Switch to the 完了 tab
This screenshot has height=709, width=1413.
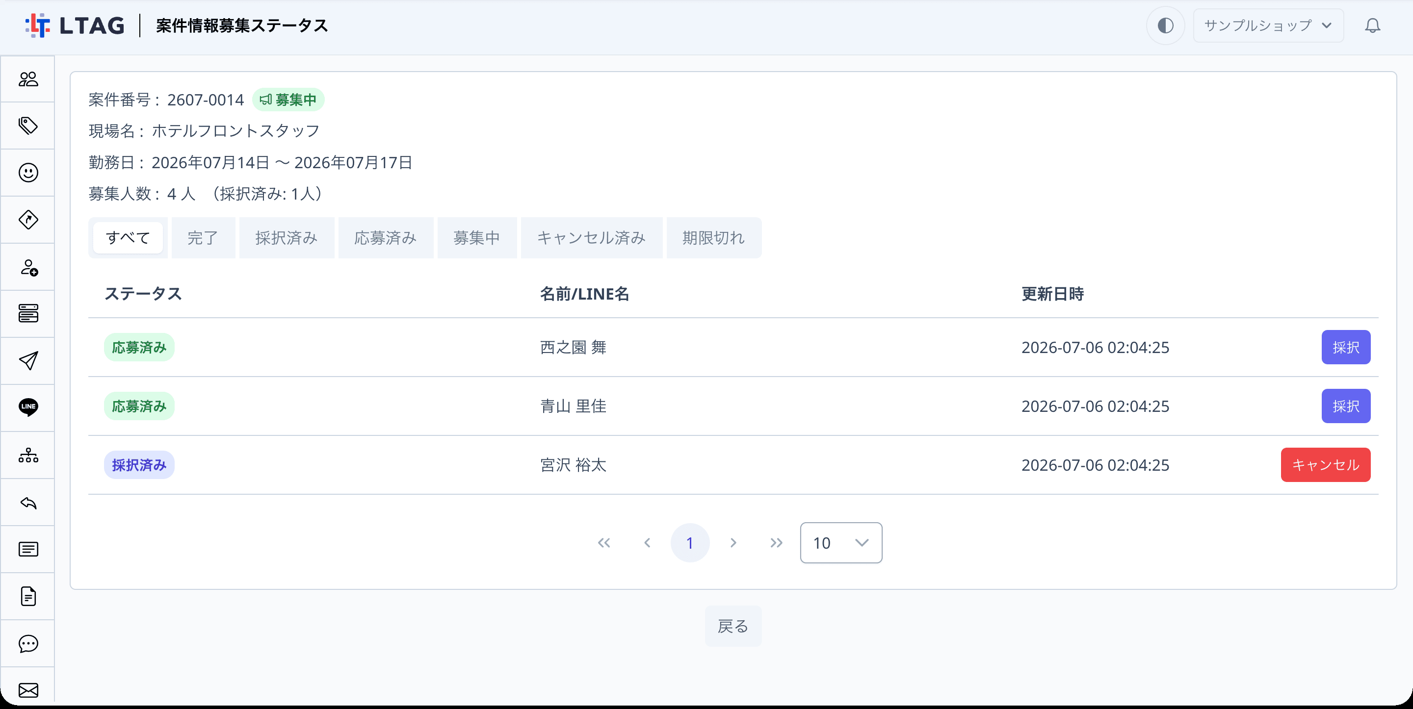[x=203, y=237]
